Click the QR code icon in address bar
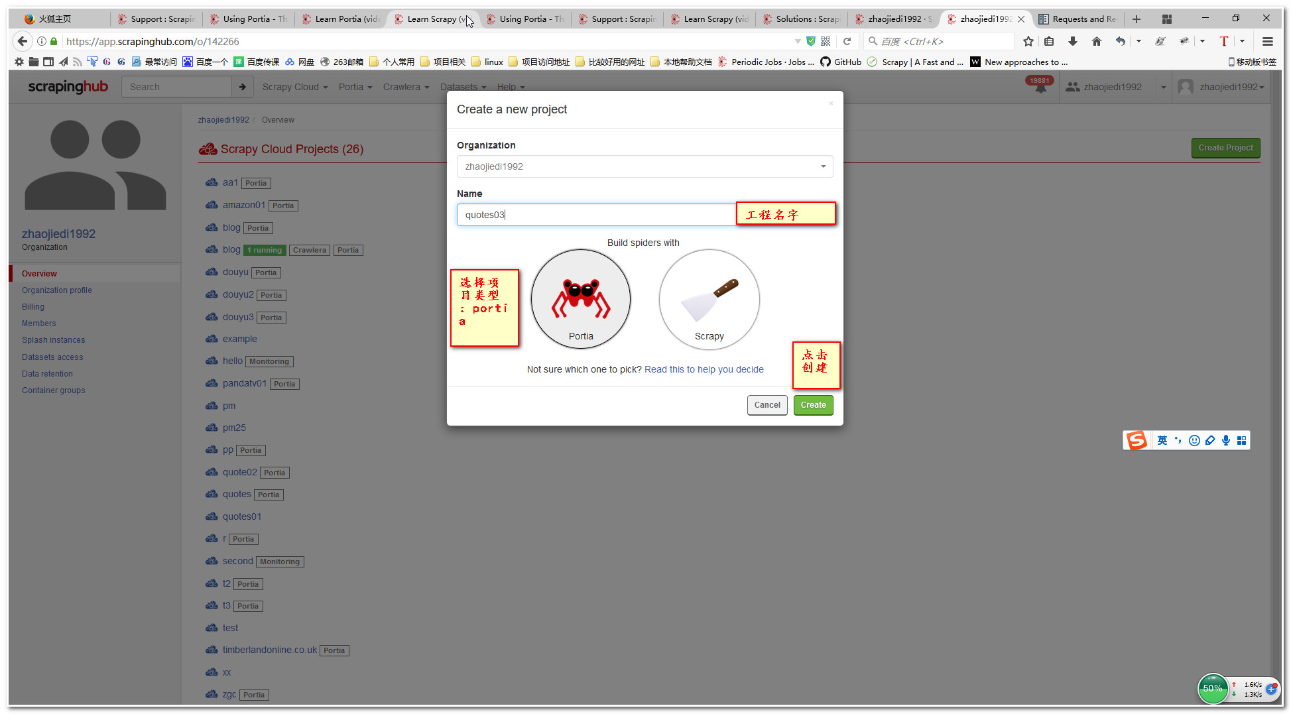 click(x=826, y=41)
